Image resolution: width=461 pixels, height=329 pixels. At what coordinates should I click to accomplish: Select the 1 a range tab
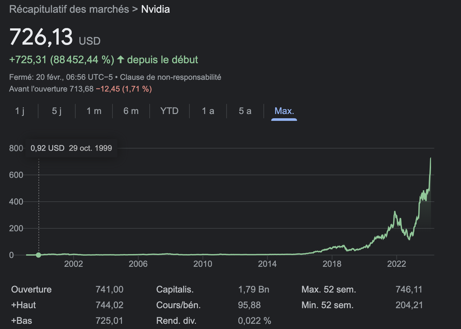coord(208,111)
